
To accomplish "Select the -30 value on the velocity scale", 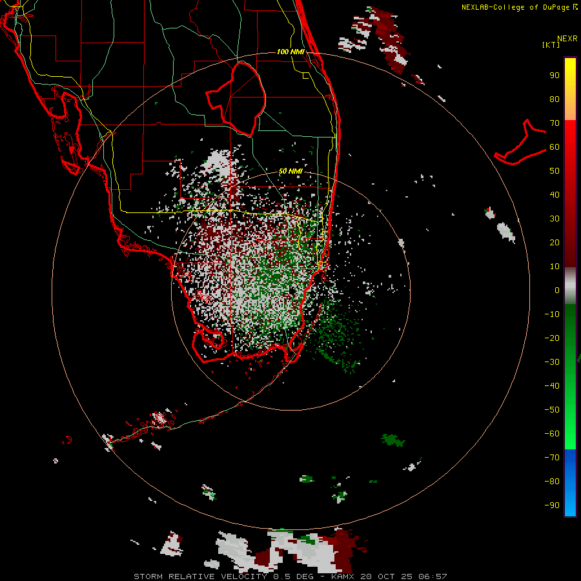I will [552, 362].
